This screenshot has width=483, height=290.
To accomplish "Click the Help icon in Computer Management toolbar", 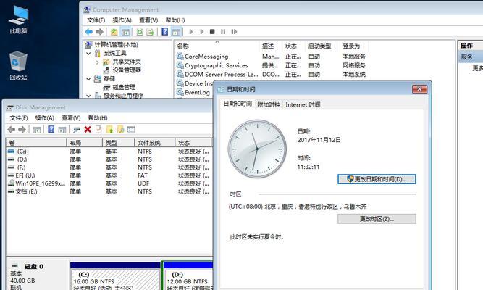I will (165, 31).
